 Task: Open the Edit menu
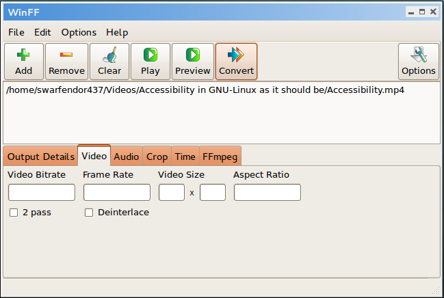(x=42, y=32)
